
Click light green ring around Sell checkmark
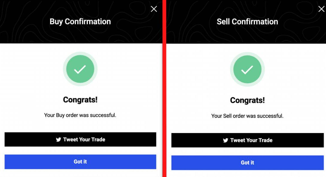[x=247, y=54]
